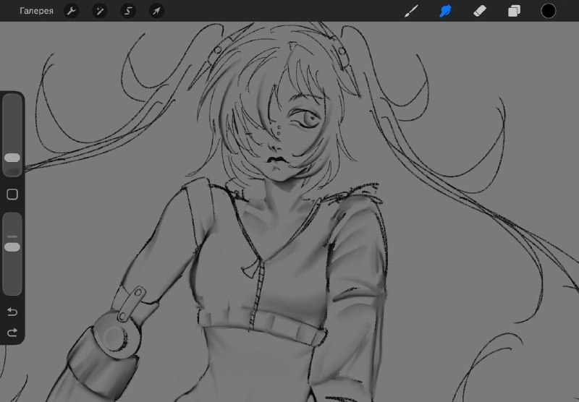Viewport: 579px width, 402px height.
Task: Select the Eraser tool
Action: click(x=480, y=11)
